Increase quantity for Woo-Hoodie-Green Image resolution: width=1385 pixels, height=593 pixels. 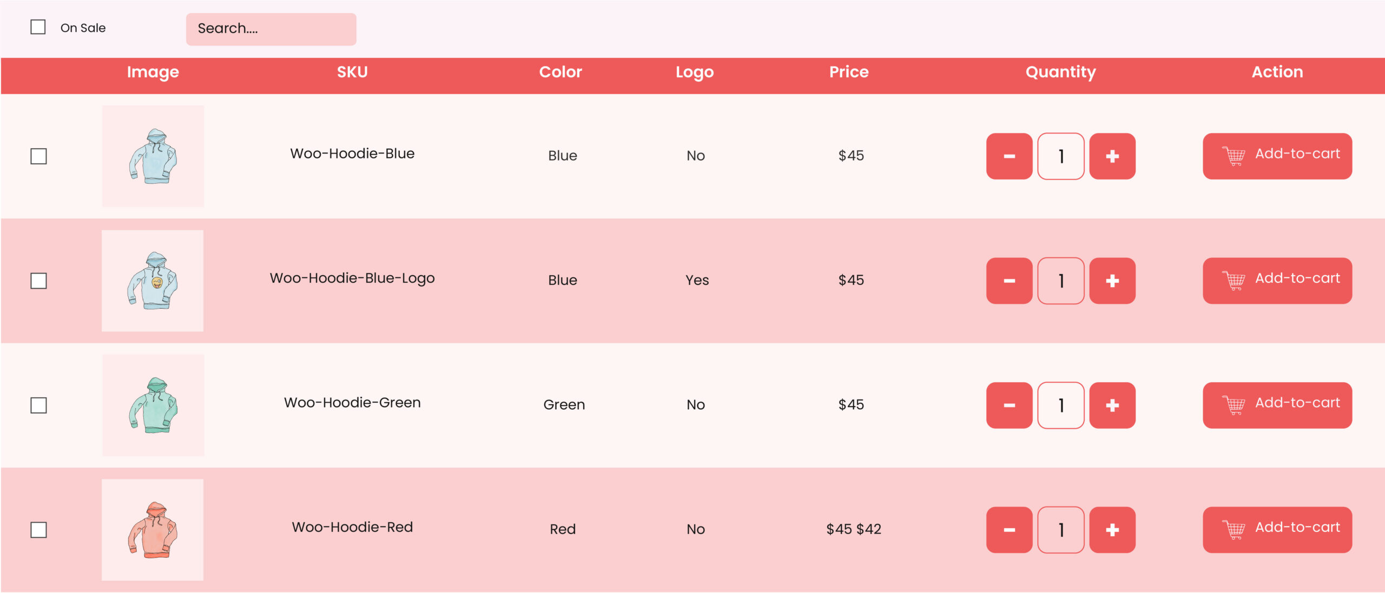pyautogui.click(x=1112, y=405)
